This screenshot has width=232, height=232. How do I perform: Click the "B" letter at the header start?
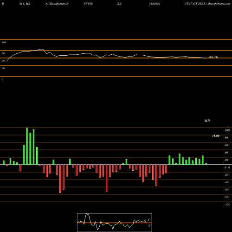pyautogui.click(x=3, y=4)
